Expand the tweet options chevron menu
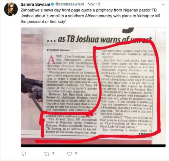The height and width of the screenshot is (161, 169). 163,4
